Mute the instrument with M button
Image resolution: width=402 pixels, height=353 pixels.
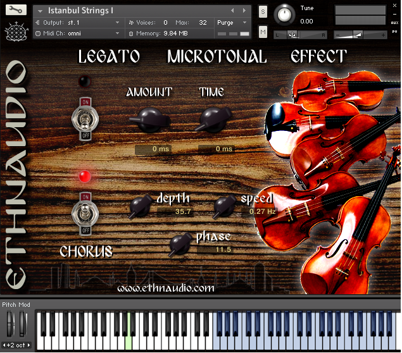point(263,32)
